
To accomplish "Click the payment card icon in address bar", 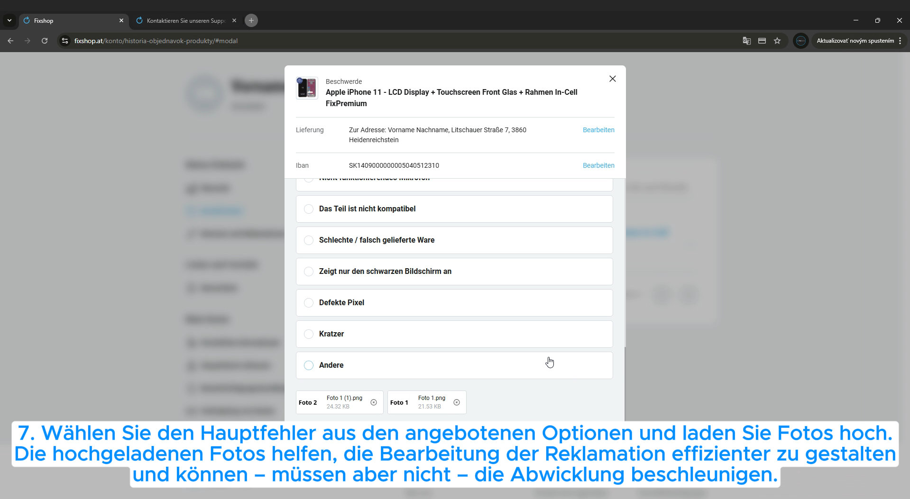I will pyautogui.click(x=762, y=41).
